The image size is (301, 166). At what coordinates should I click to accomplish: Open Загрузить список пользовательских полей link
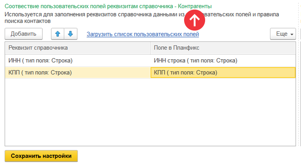(x=142, y=34)
